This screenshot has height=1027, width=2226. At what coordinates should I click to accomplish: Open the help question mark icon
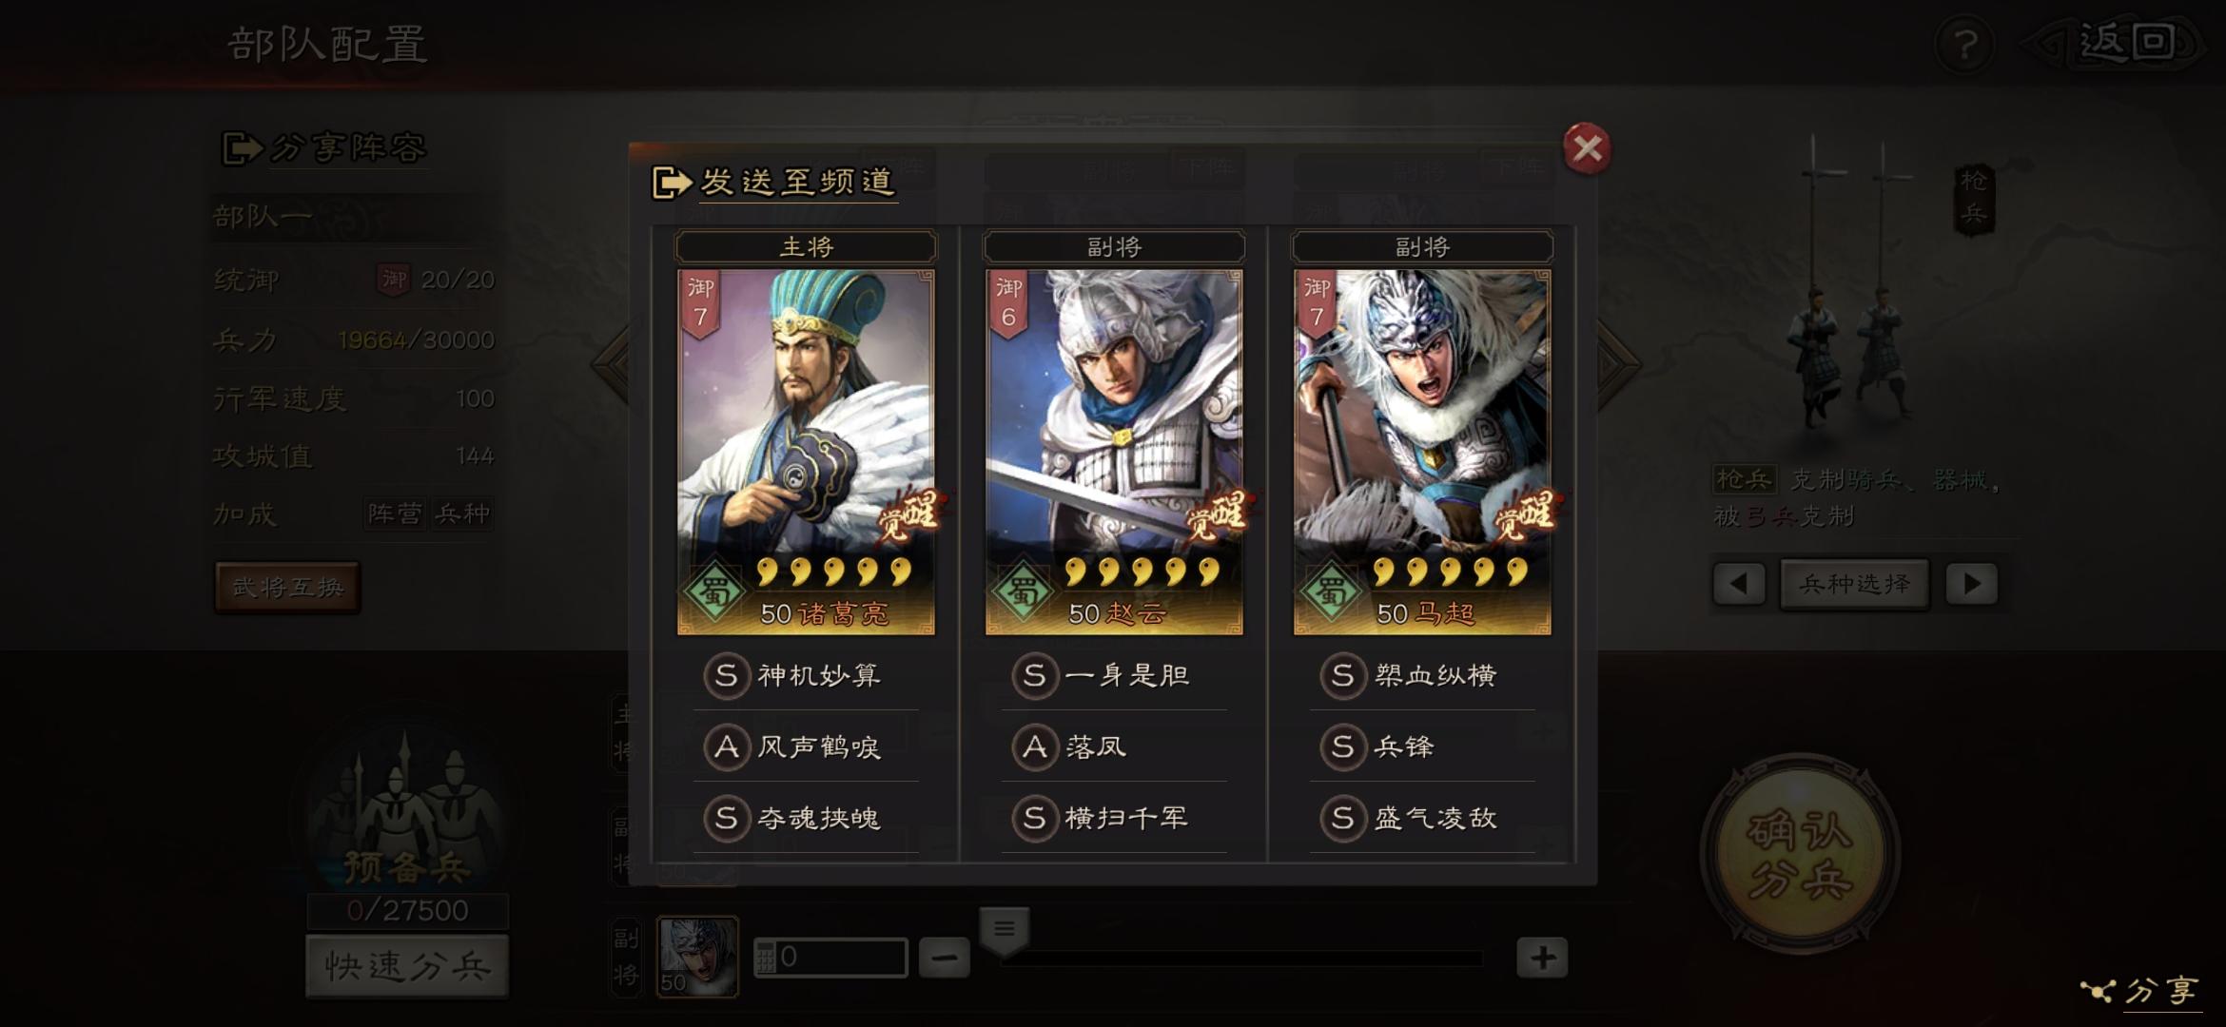pos(1966,45)
